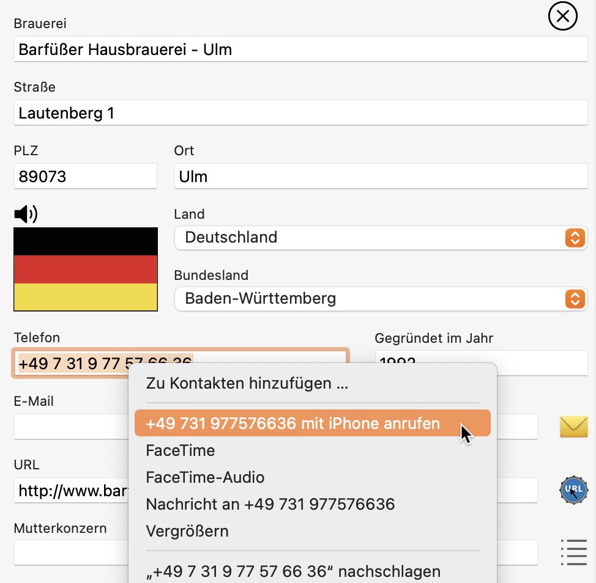Click the list icon beside Mutterkonzern
The width and height of the screenshot is (596, 583).
[574, 552]
